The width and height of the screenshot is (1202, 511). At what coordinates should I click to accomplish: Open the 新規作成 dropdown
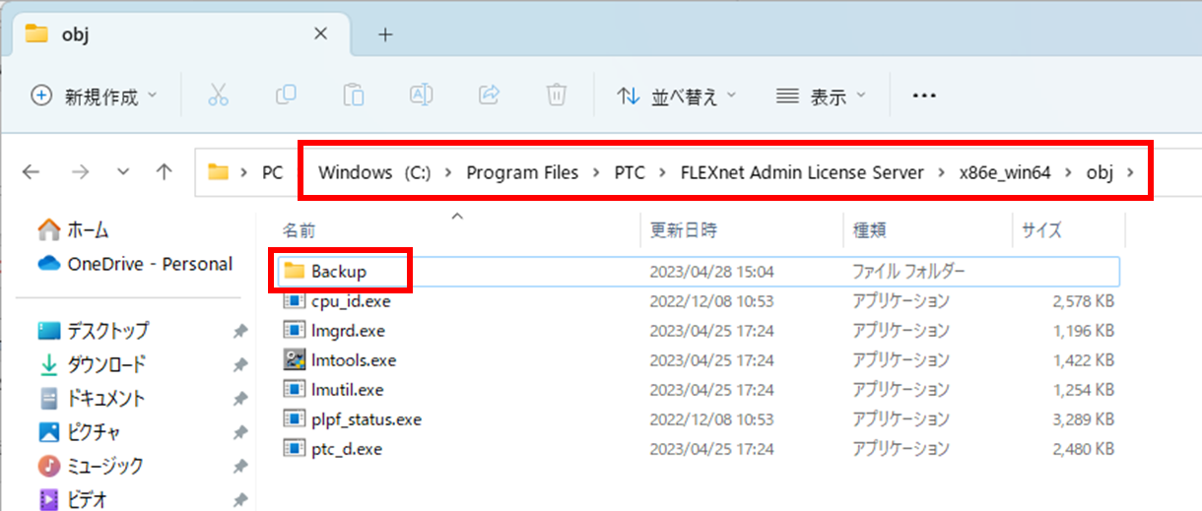(x=95, y=96)
